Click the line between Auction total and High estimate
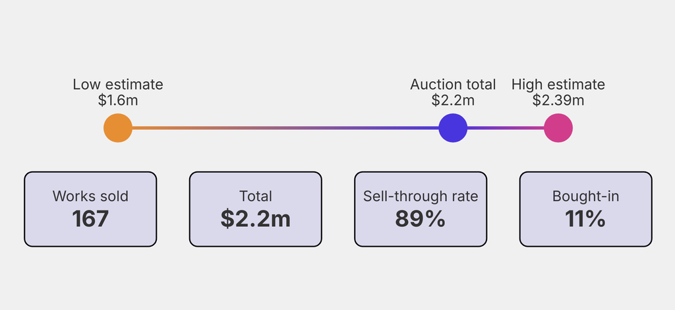The height and width of the screenshot is (310, 675). 506,128
